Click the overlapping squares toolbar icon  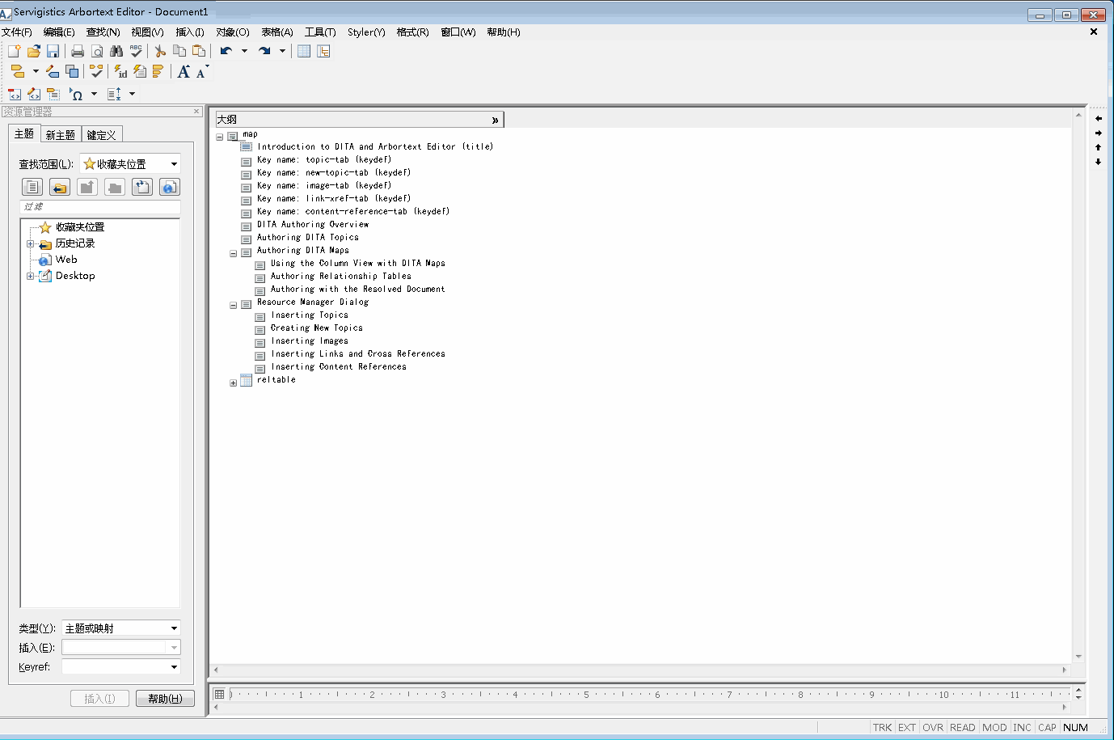[x=72, y=72]
